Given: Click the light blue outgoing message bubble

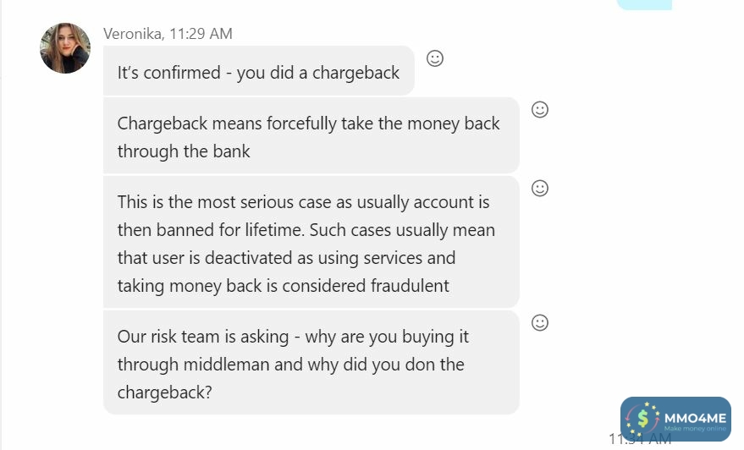Looking at the screenshot, I should [x=644, y=4].
